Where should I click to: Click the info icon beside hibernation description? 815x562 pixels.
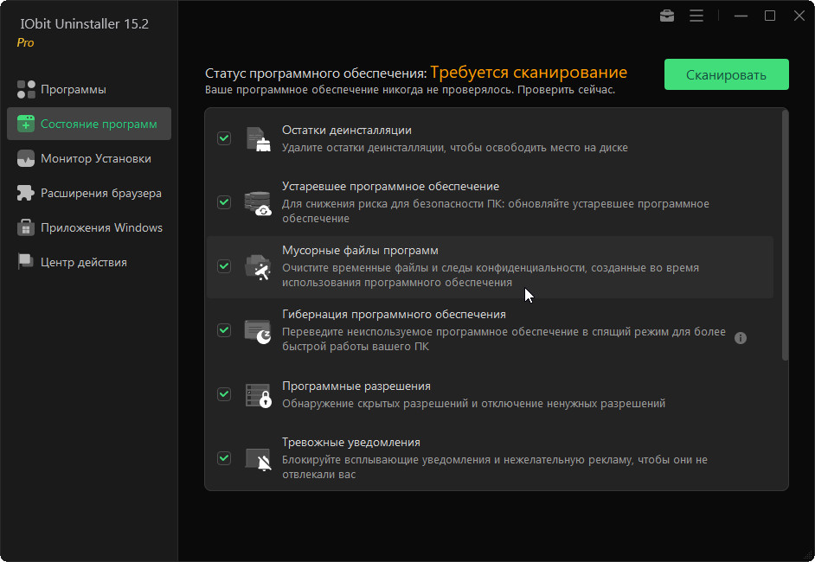pyautogui.click(x=741, y=338)
